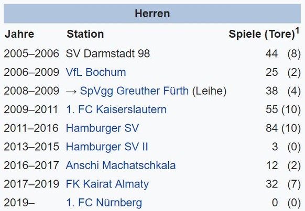Open the Hamburger SV II link

click(x=107, y=147)
